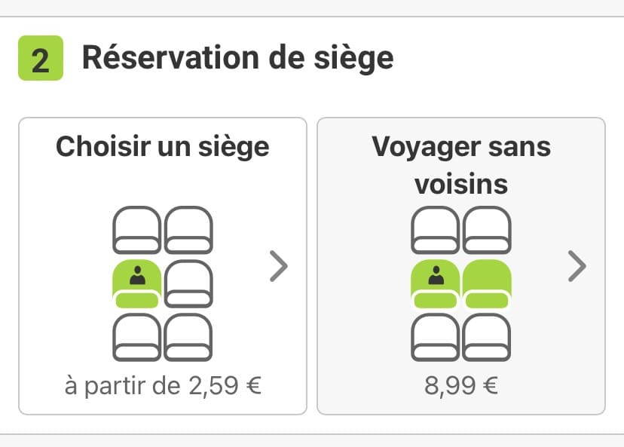Click the top-right empty seat in Choisir un siège
Viewport: 624px width, 447px height.
click(188, 231)
